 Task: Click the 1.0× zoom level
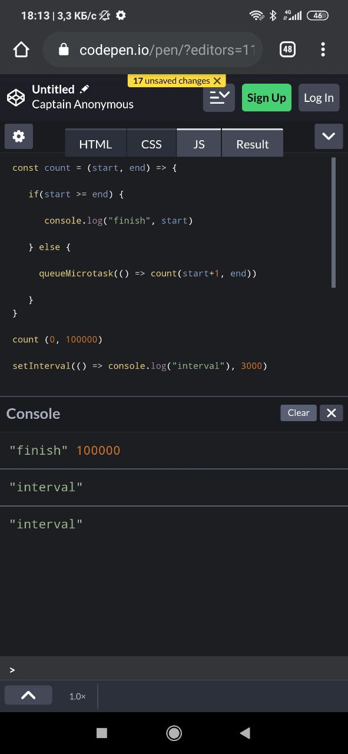[x=77, y=696]
